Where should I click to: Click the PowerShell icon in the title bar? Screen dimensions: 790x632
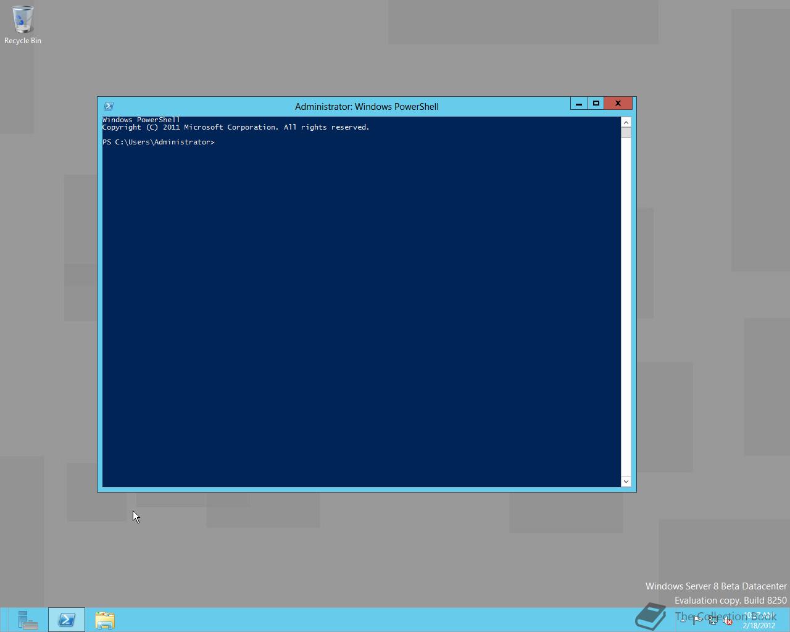click(x=109, y=106)
